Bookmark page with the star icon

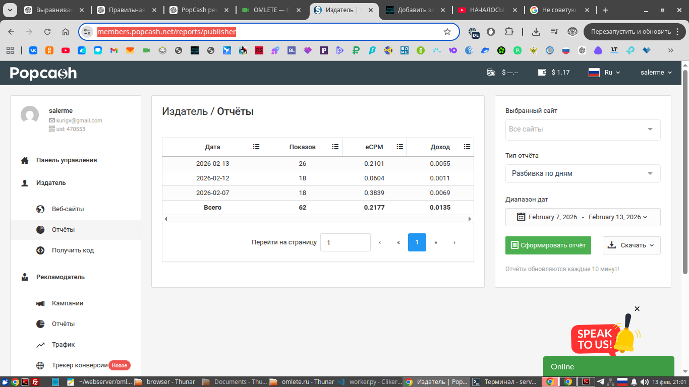click(447, 32)
